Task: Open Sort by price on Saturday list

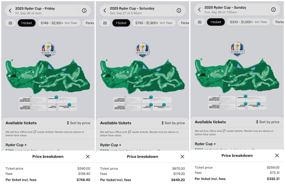Action: [x=173, y=123]
